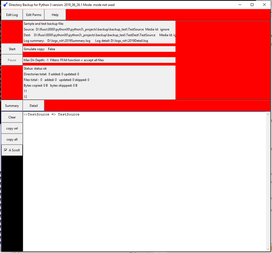Click the log scrollbar up arrow
272x253 pixels.
point(268,114)
